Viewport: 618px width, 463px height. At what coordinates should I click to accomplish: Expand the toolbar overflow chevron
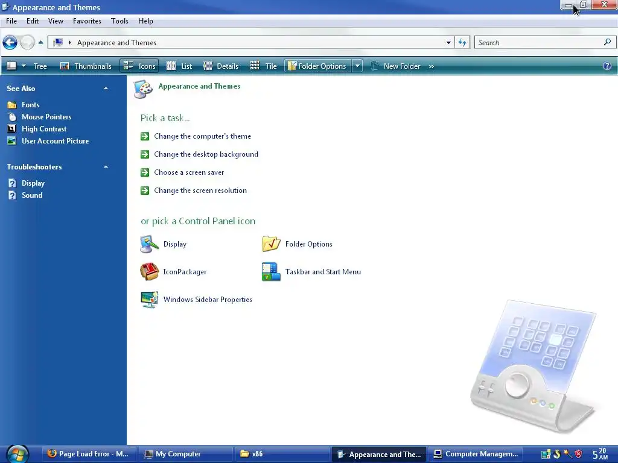click(x=431, y=66)
